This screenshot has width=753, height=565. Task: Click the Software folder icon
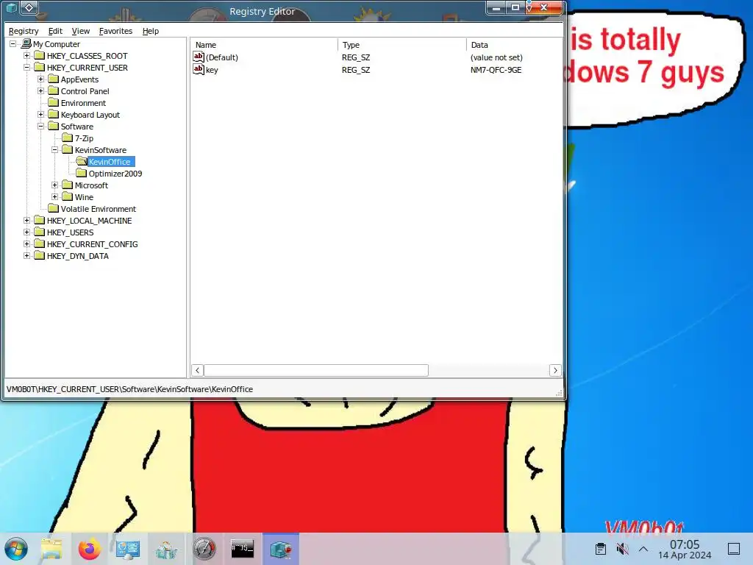[x=53, y=127]
